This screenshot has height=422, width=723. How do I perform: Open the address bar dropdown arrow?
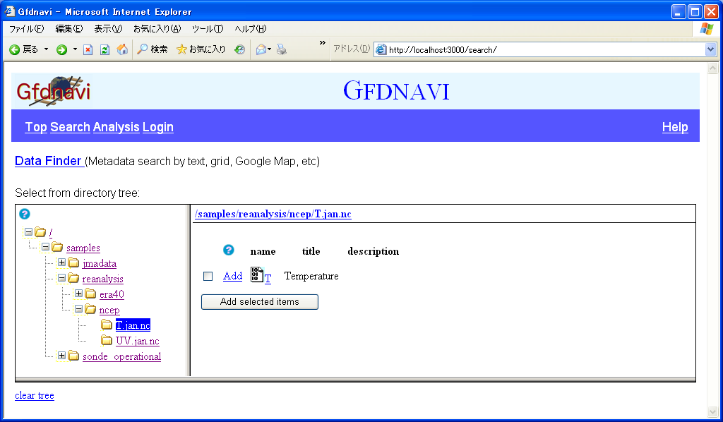(x=710, y=49)
